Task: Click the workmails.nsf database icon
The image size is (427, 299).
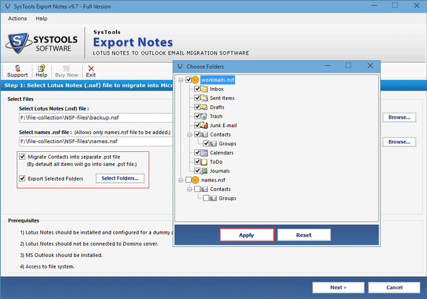Action: (196, 80)
